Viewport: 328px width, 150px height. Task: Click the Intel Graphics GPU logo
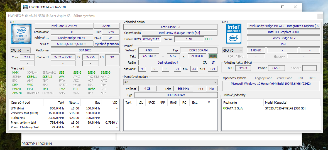234,34
